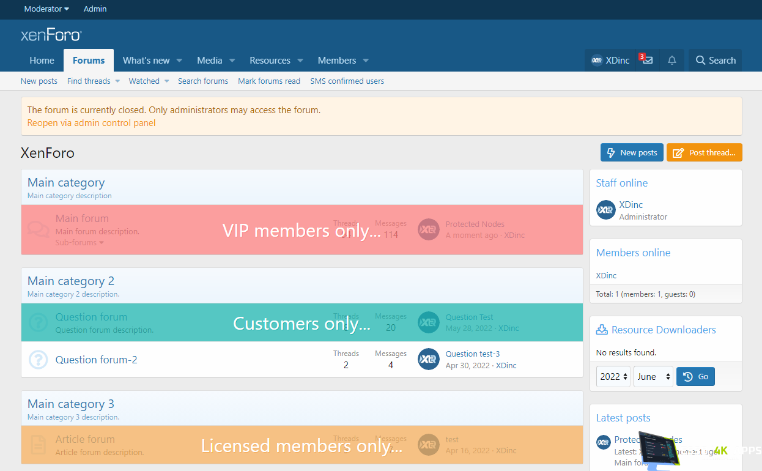Open the year 2022 select box
Screen dimensions: 762x471
613,377
